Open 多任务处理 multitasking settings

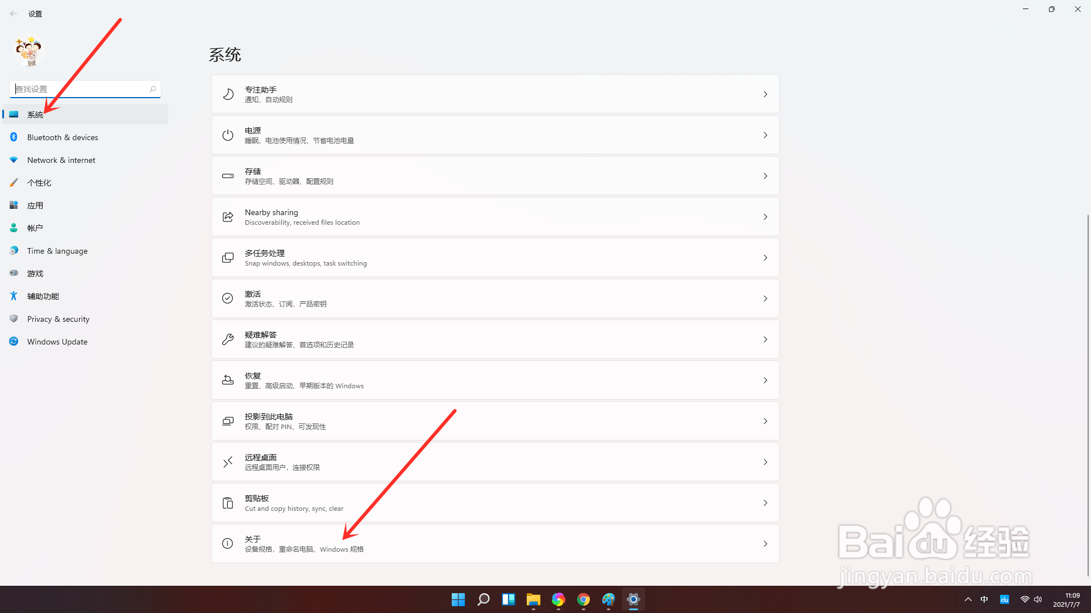coord(495,258)
